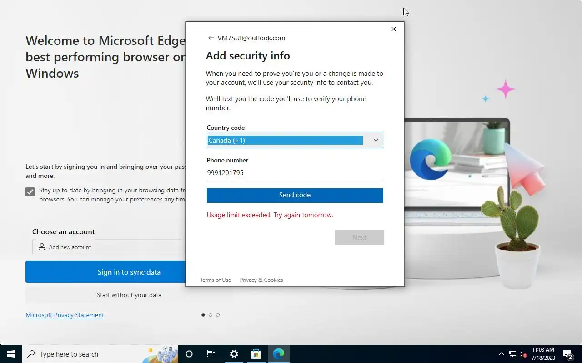Open the notification center icon
Screen dimensions: 582x363
click(x=568, y=354)
